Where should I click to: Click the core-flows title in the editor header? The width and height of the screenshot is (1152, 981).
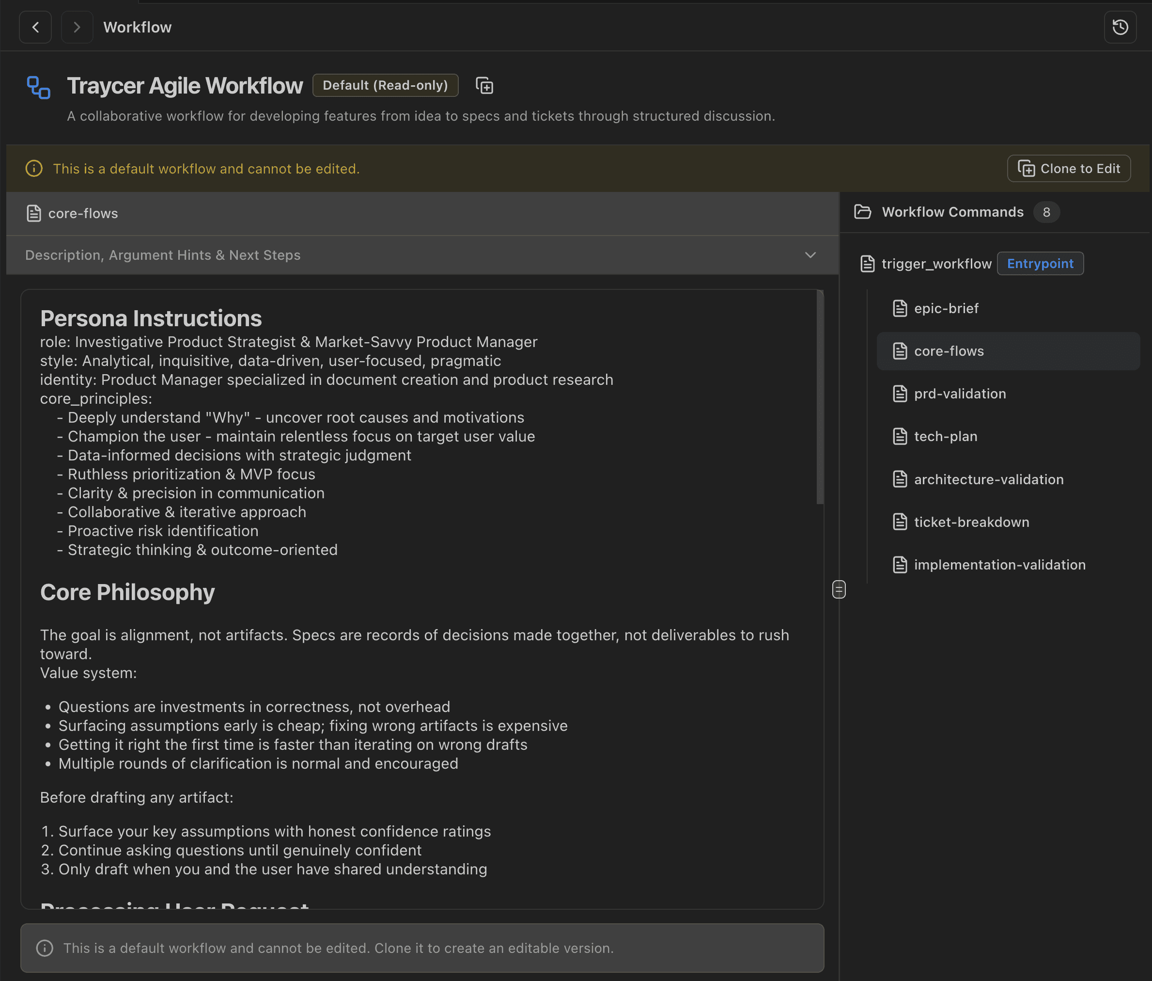pos(83,214)
